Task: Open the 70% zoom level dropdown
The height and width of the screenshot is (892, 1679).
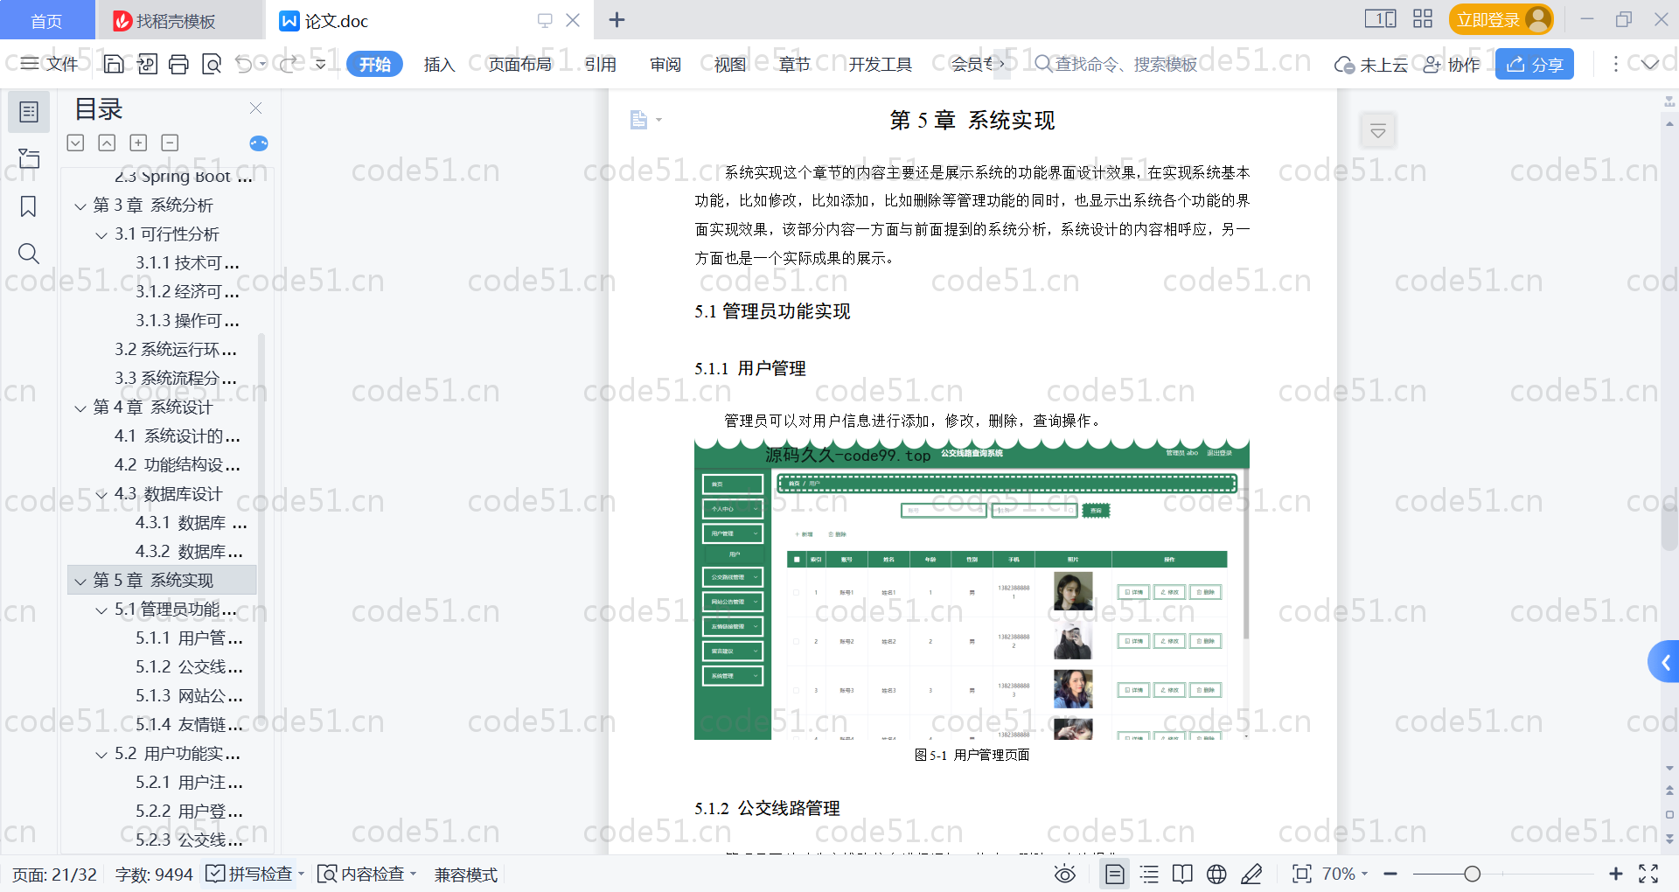Action: (1345, 874)
